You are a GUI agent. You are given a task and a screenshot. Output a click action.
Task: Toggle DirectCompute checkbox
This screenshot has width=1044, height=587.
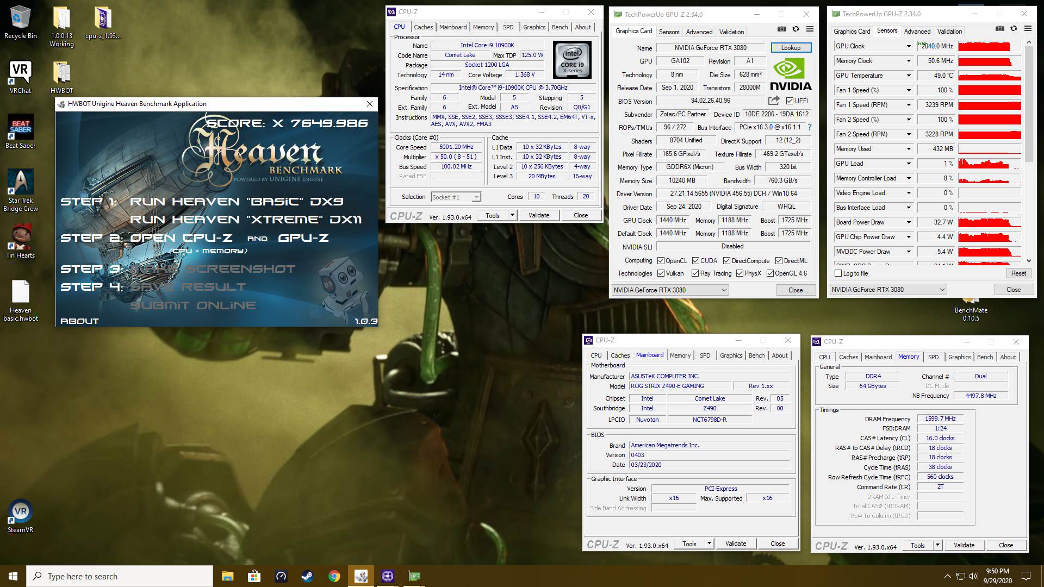(x=726, y=261)
